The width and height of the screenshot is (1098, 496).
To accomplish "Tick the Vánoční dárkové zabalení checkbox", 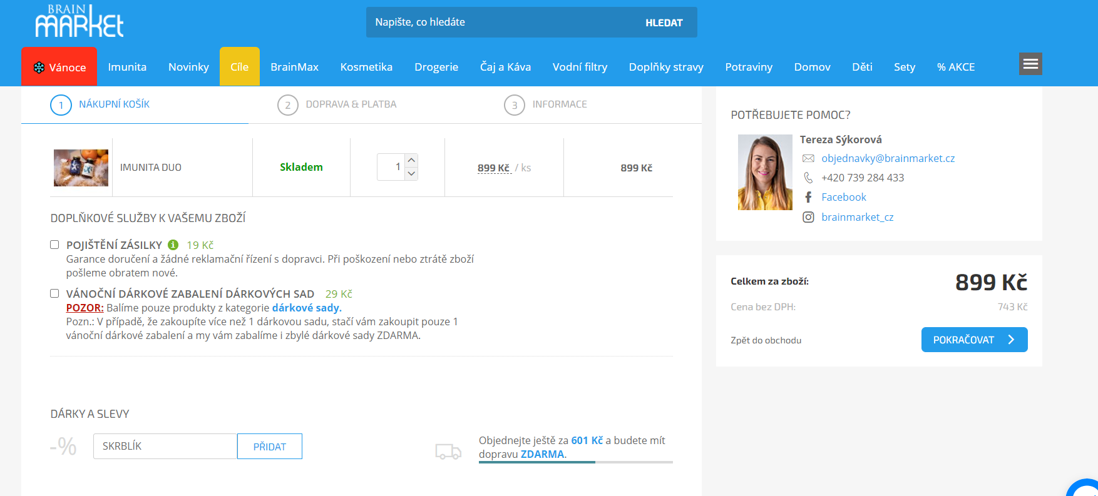I will tap(54, 293).
